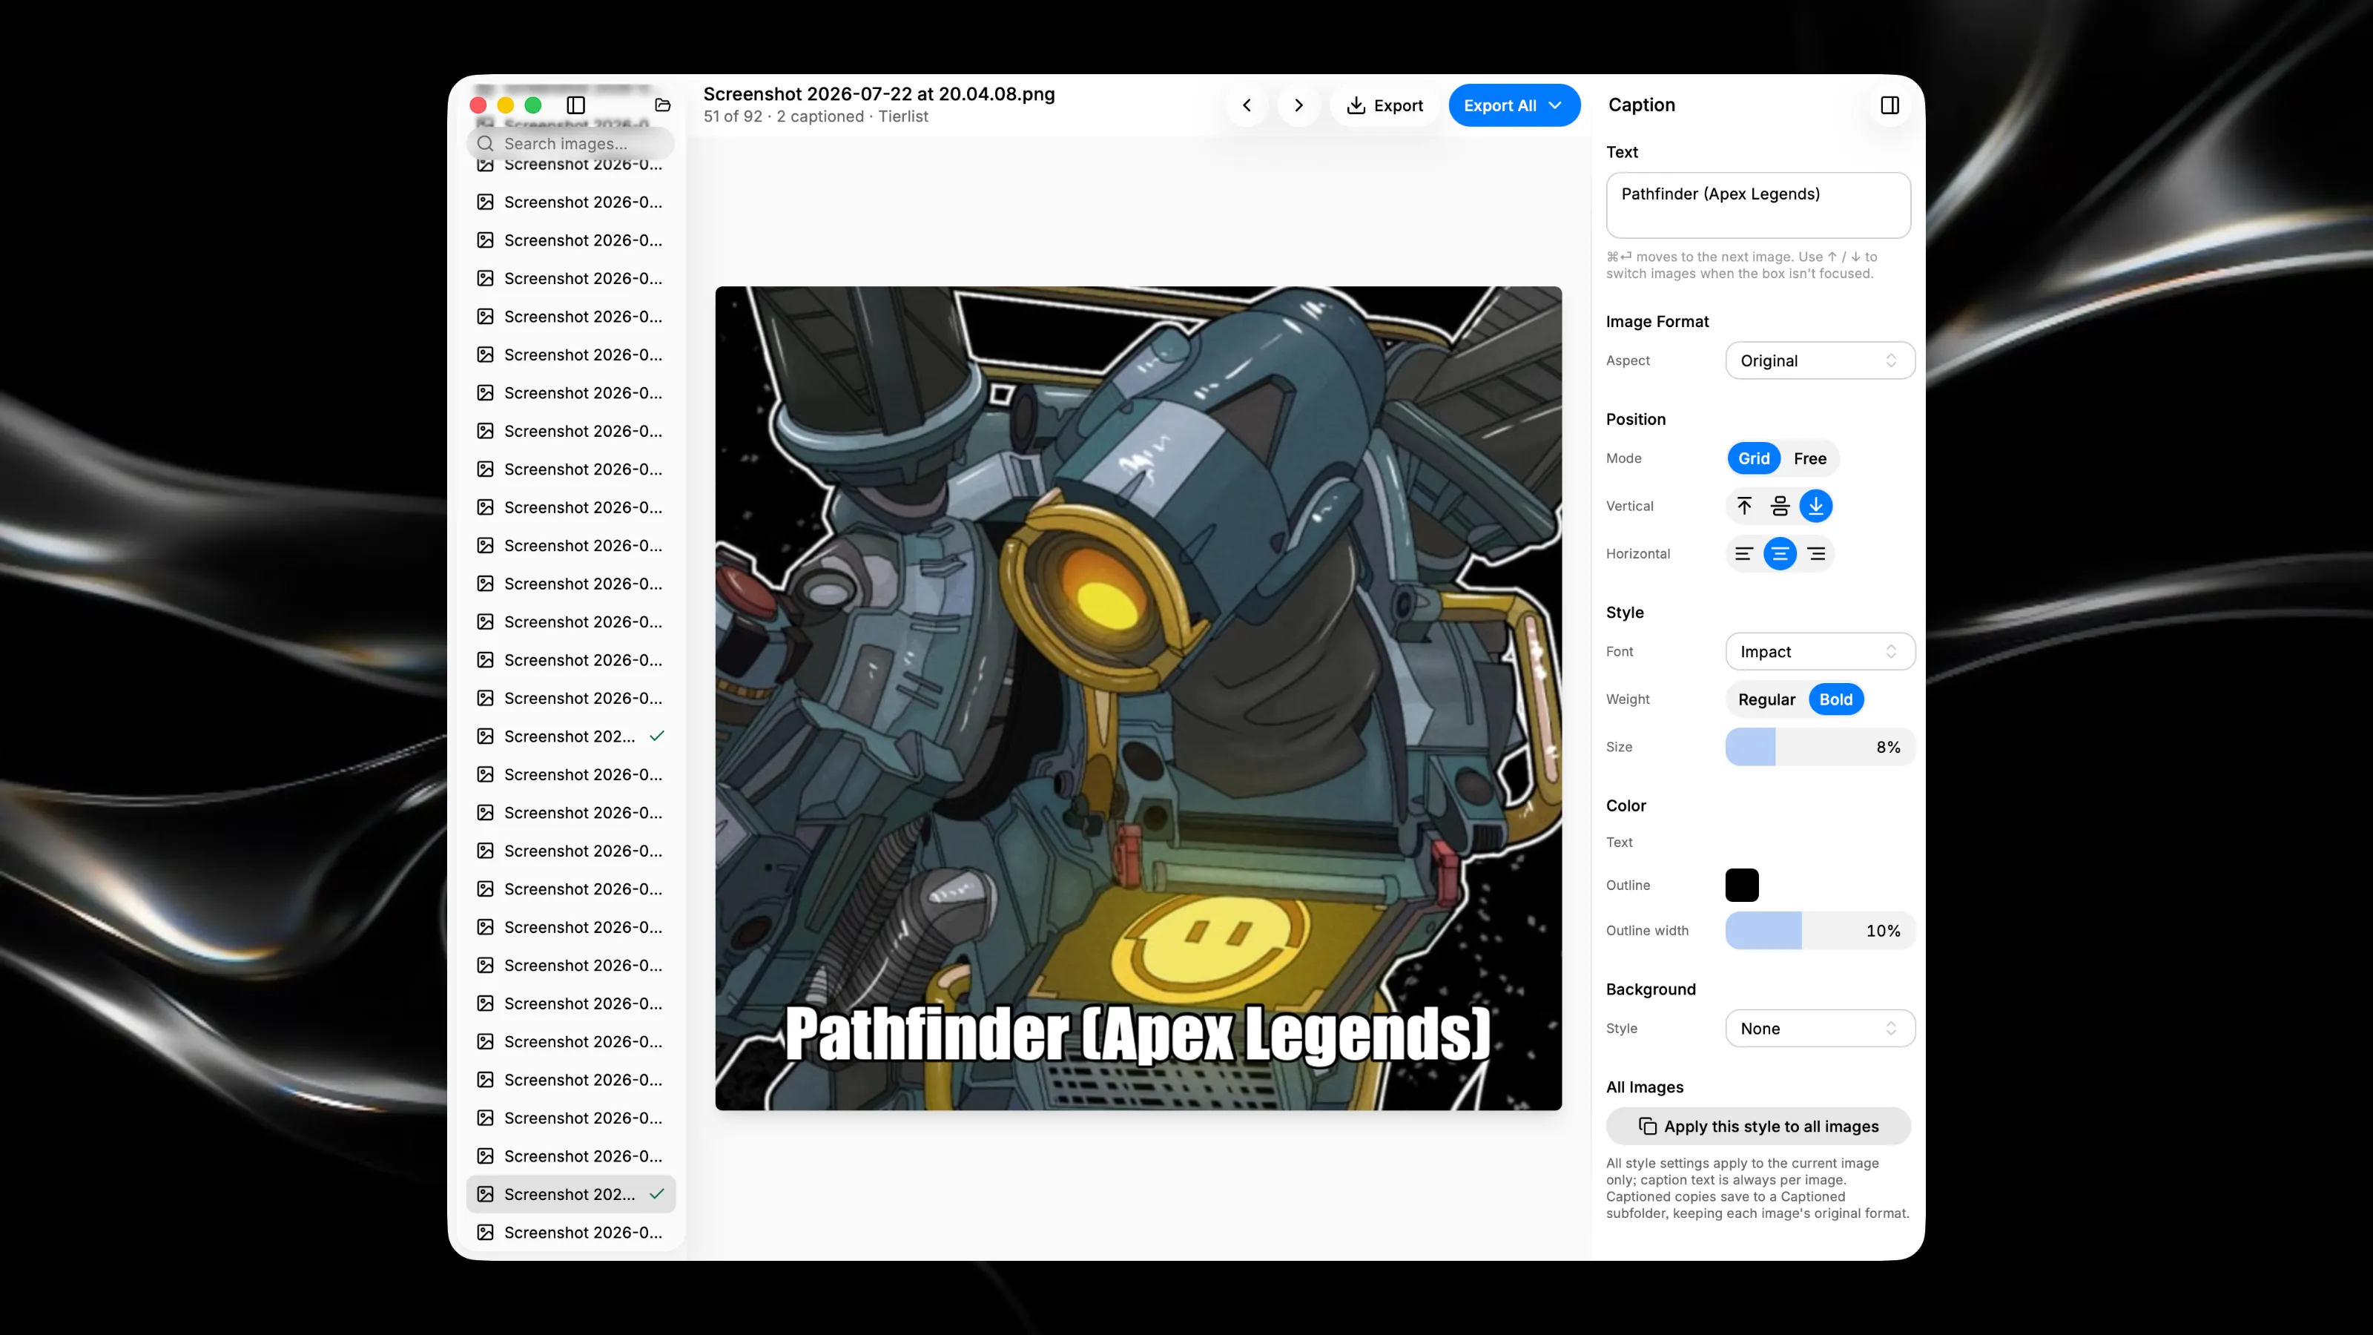This screenshot has height=1335, width=2373.
Task: Apply this style to all images
Action: point(1758,1126)
